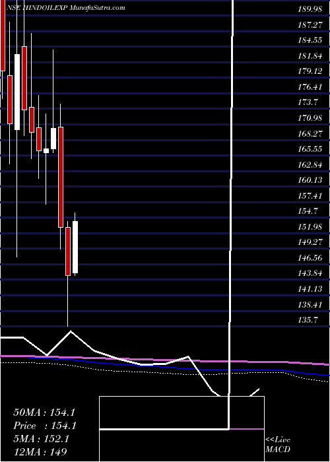Click the Price : 154.1 readout
This screenshot has width=330, height=462.
tap(45, 426)
